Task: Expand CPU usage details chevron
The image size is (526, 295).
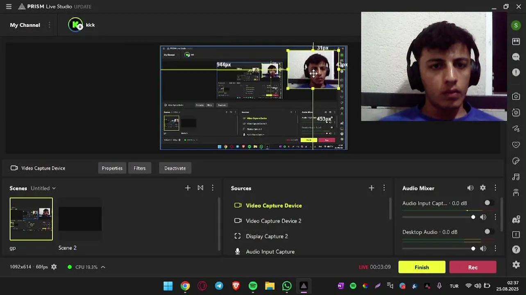Action: point(103,267)
